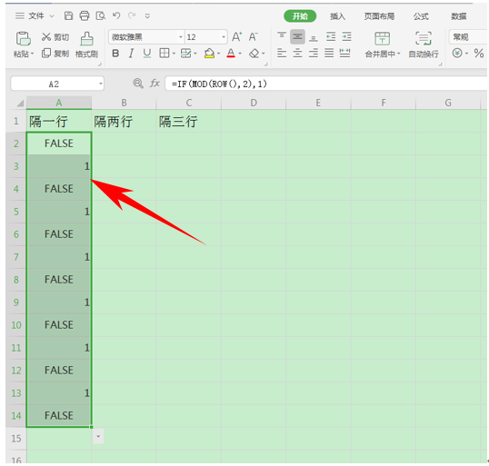The height and width of the screenshot is (466, 489).
Task: Click the distributed alignment icon
Action: [x=344, y=54]
